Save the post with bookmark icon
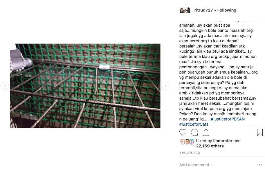265x170 pixels. (x=260, y=132)
